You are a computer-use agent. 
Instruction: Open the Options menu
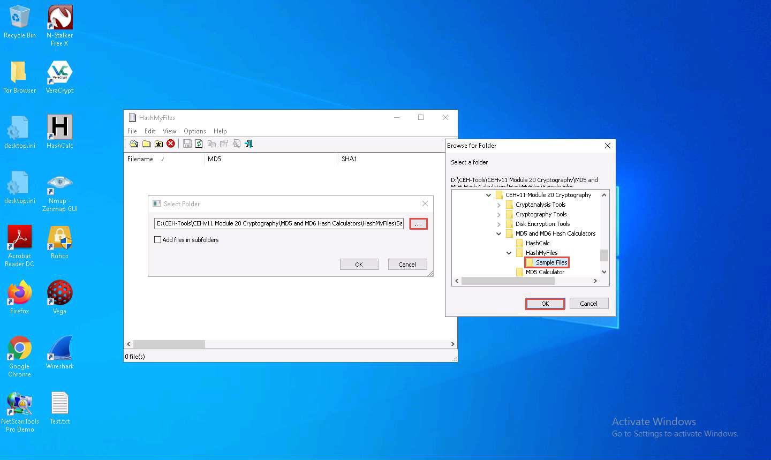[x=194, y=131]
